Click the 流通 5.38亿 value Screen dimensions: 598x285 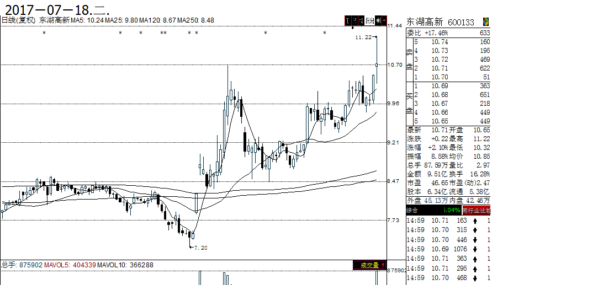(480, 192)
